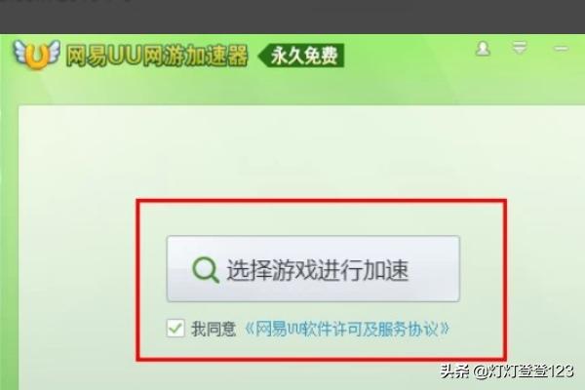Click 选择游戏进行加速 button
This screenshot has height=390, width=585.
(313, 269)
